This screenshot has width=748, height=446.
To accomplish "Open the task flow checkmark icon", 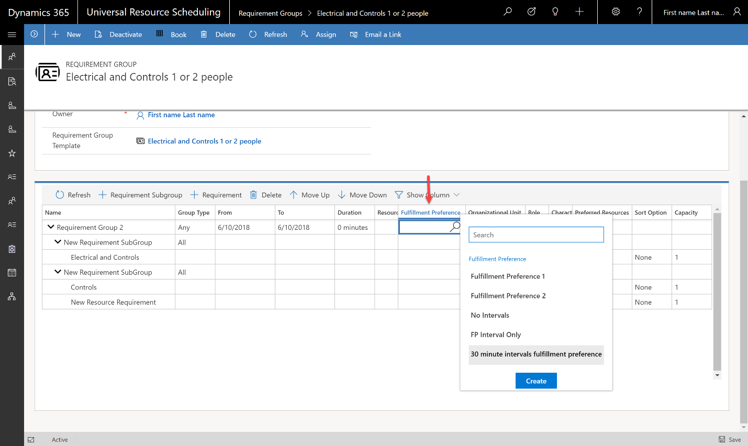I will 531,12.
